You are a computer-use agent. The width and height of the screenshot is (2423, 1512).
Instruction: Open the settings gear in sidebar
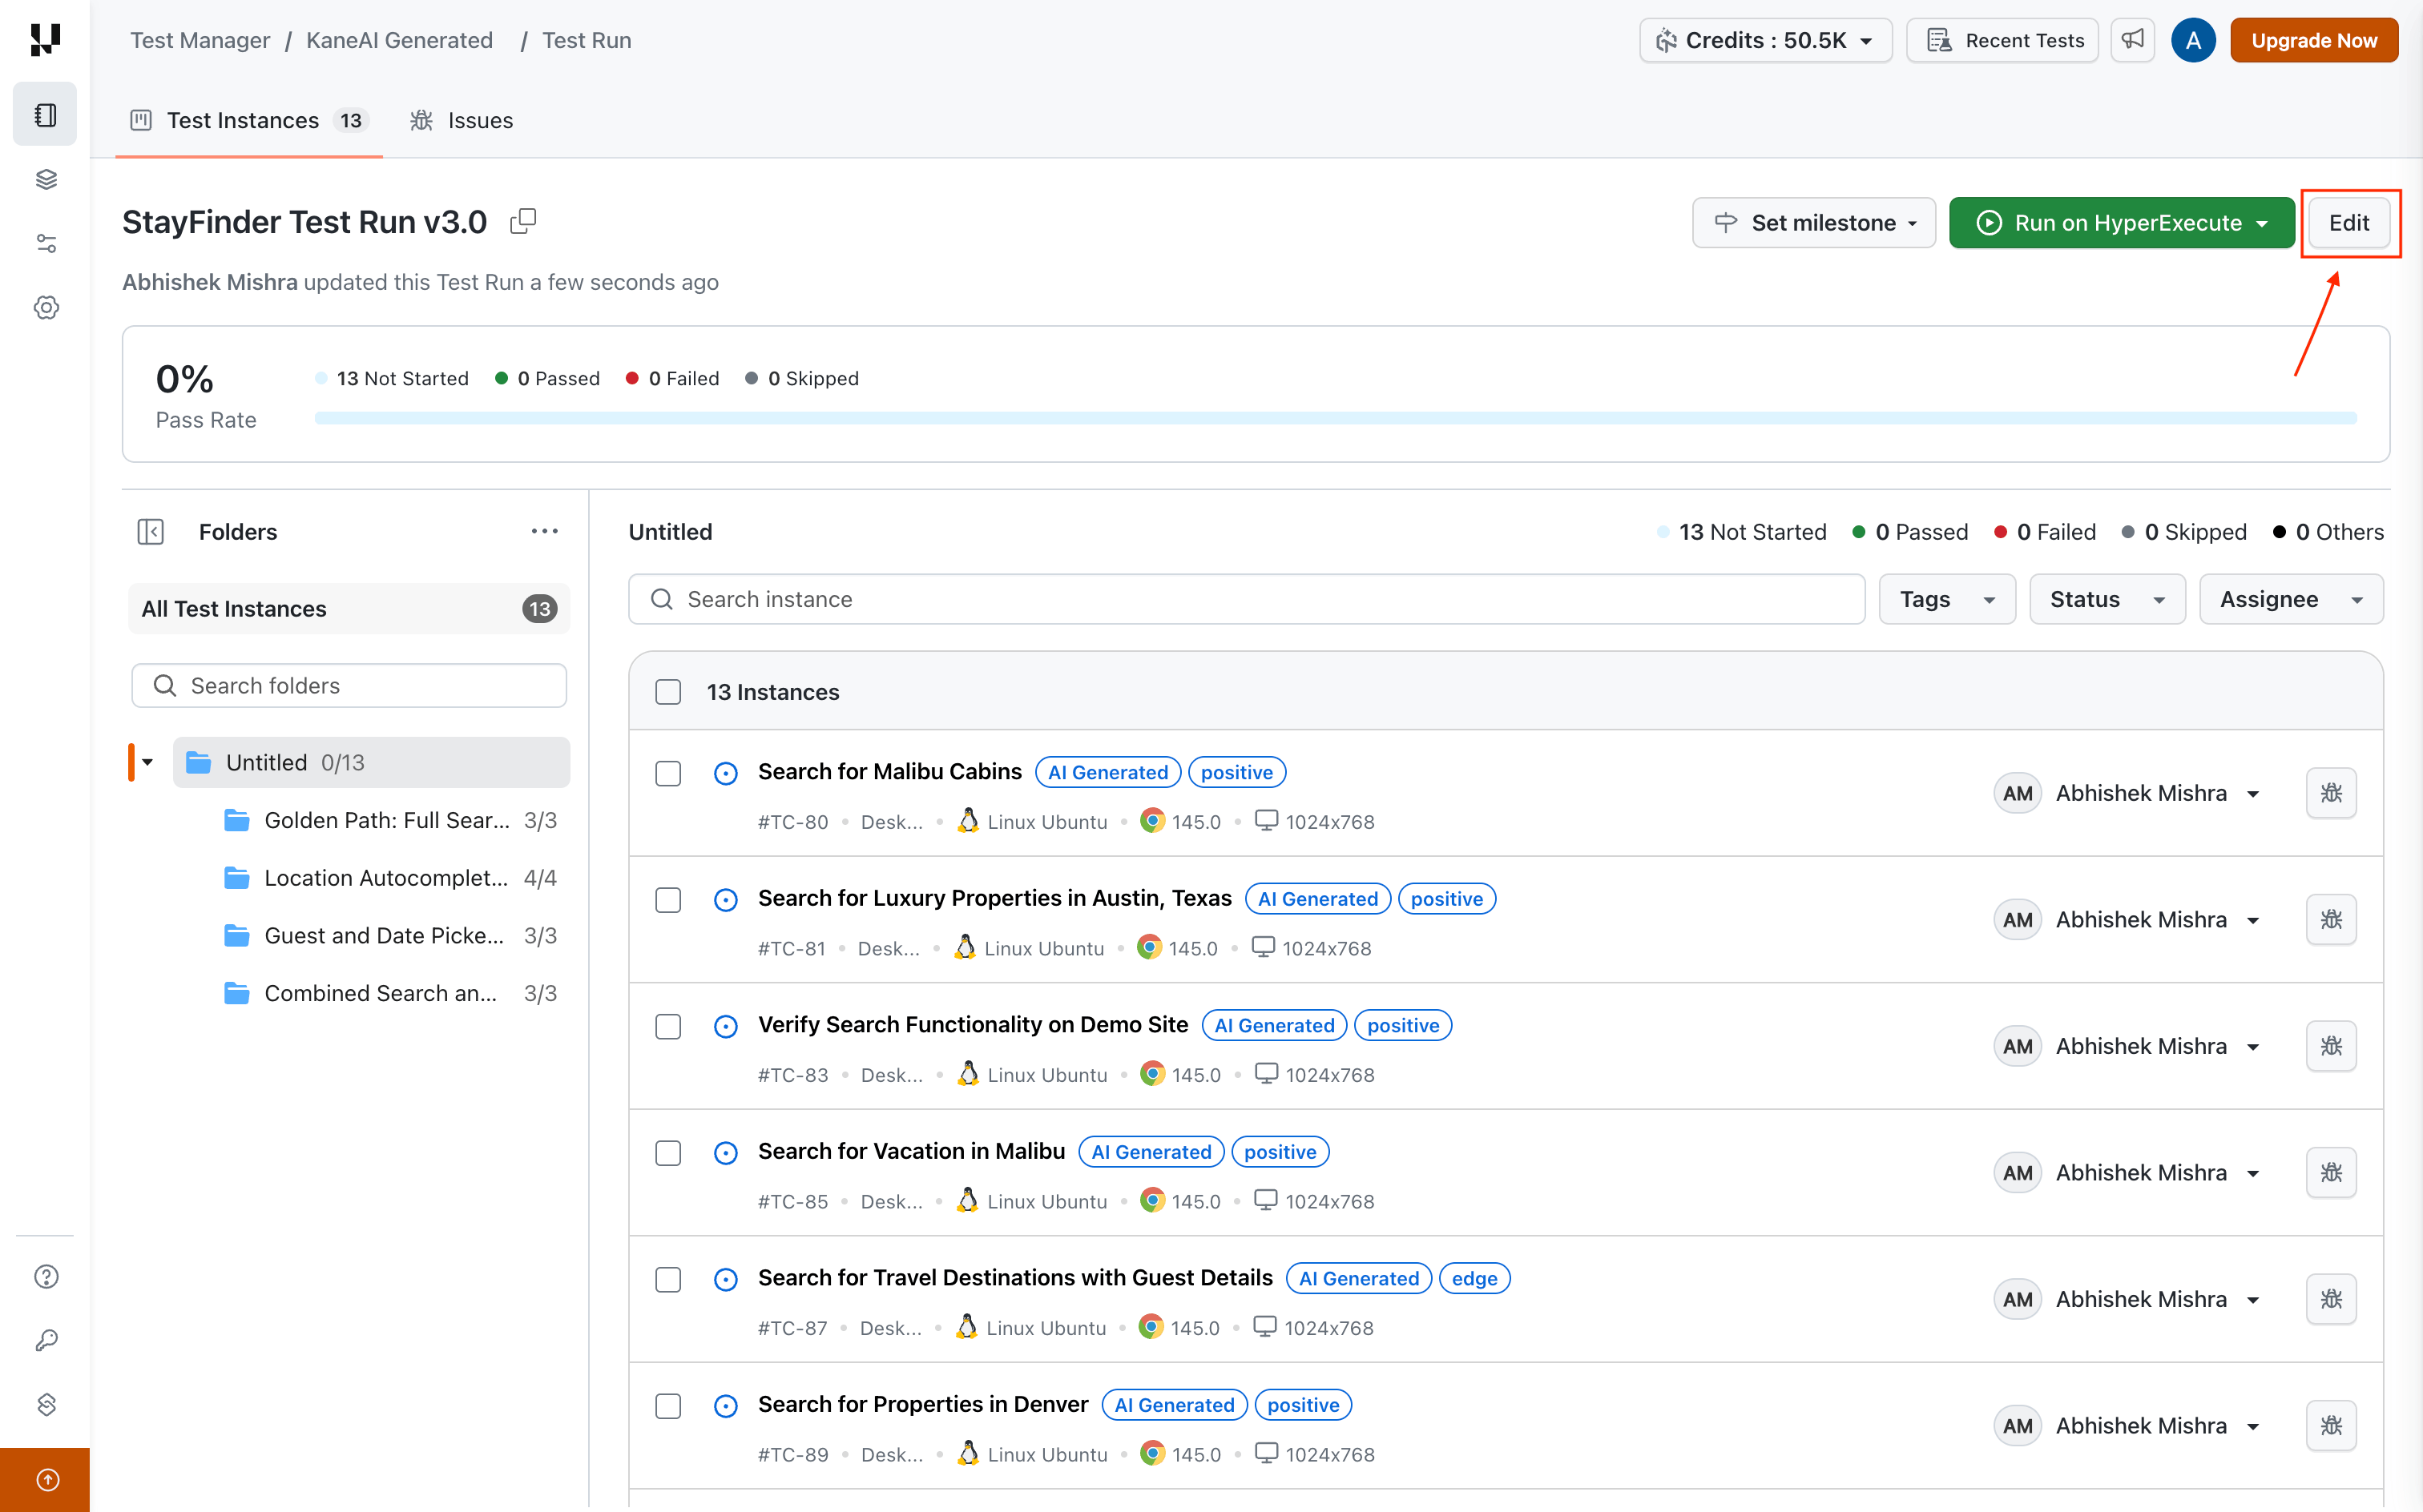click(46, 308)
